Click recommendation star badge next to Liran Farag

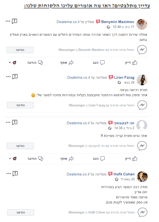[111, 77]
